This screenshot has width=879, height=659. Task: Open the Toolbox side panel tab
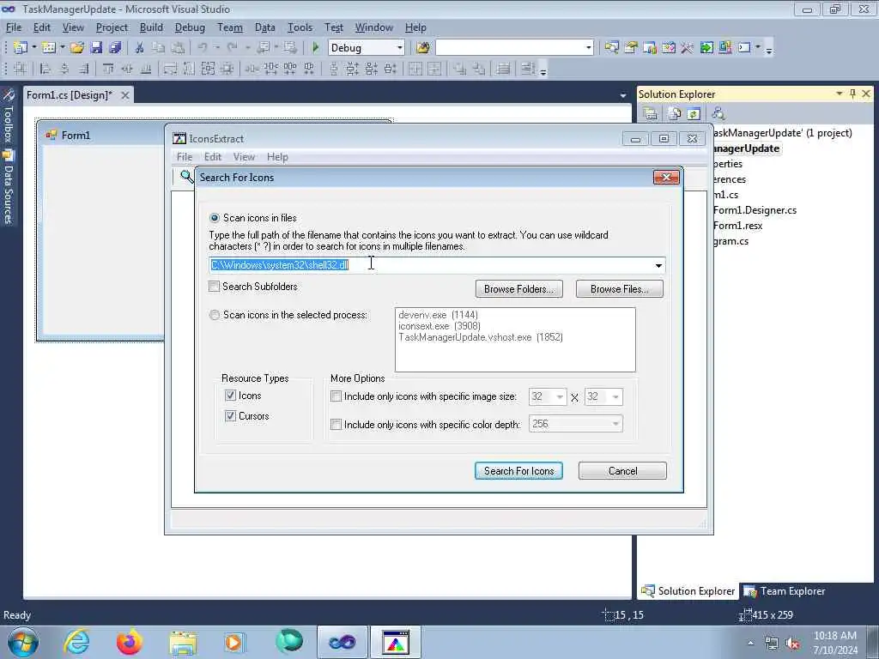tap(8, 116)
